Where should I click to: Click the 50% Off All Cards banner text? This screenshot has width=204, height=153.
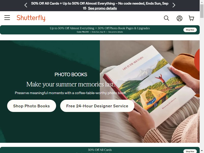tap(100, 150)
